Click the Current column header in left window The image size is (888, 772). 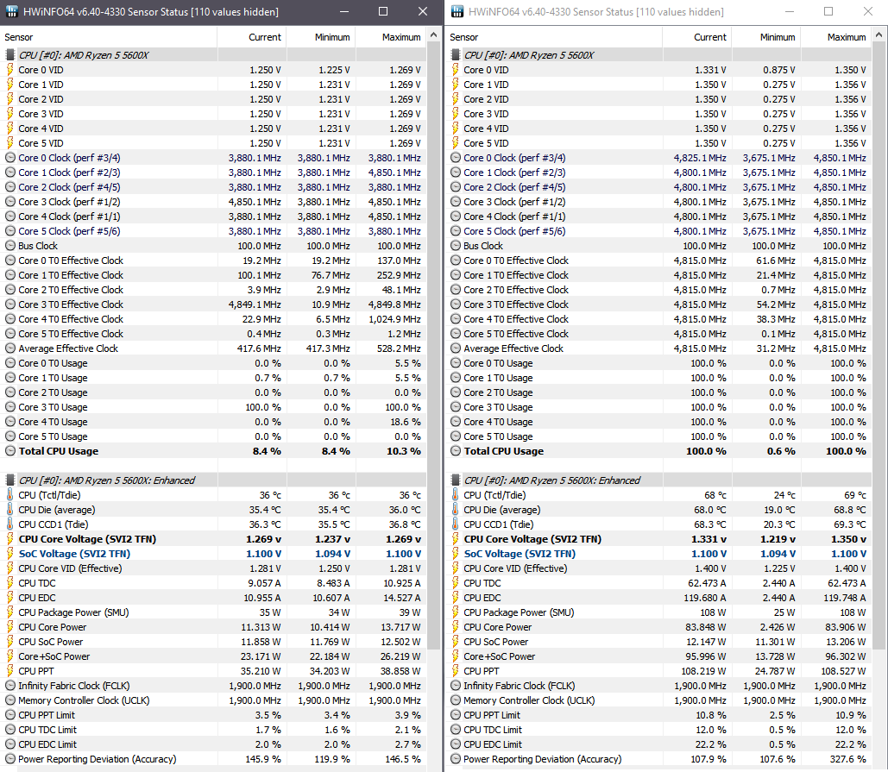point(251,37)
